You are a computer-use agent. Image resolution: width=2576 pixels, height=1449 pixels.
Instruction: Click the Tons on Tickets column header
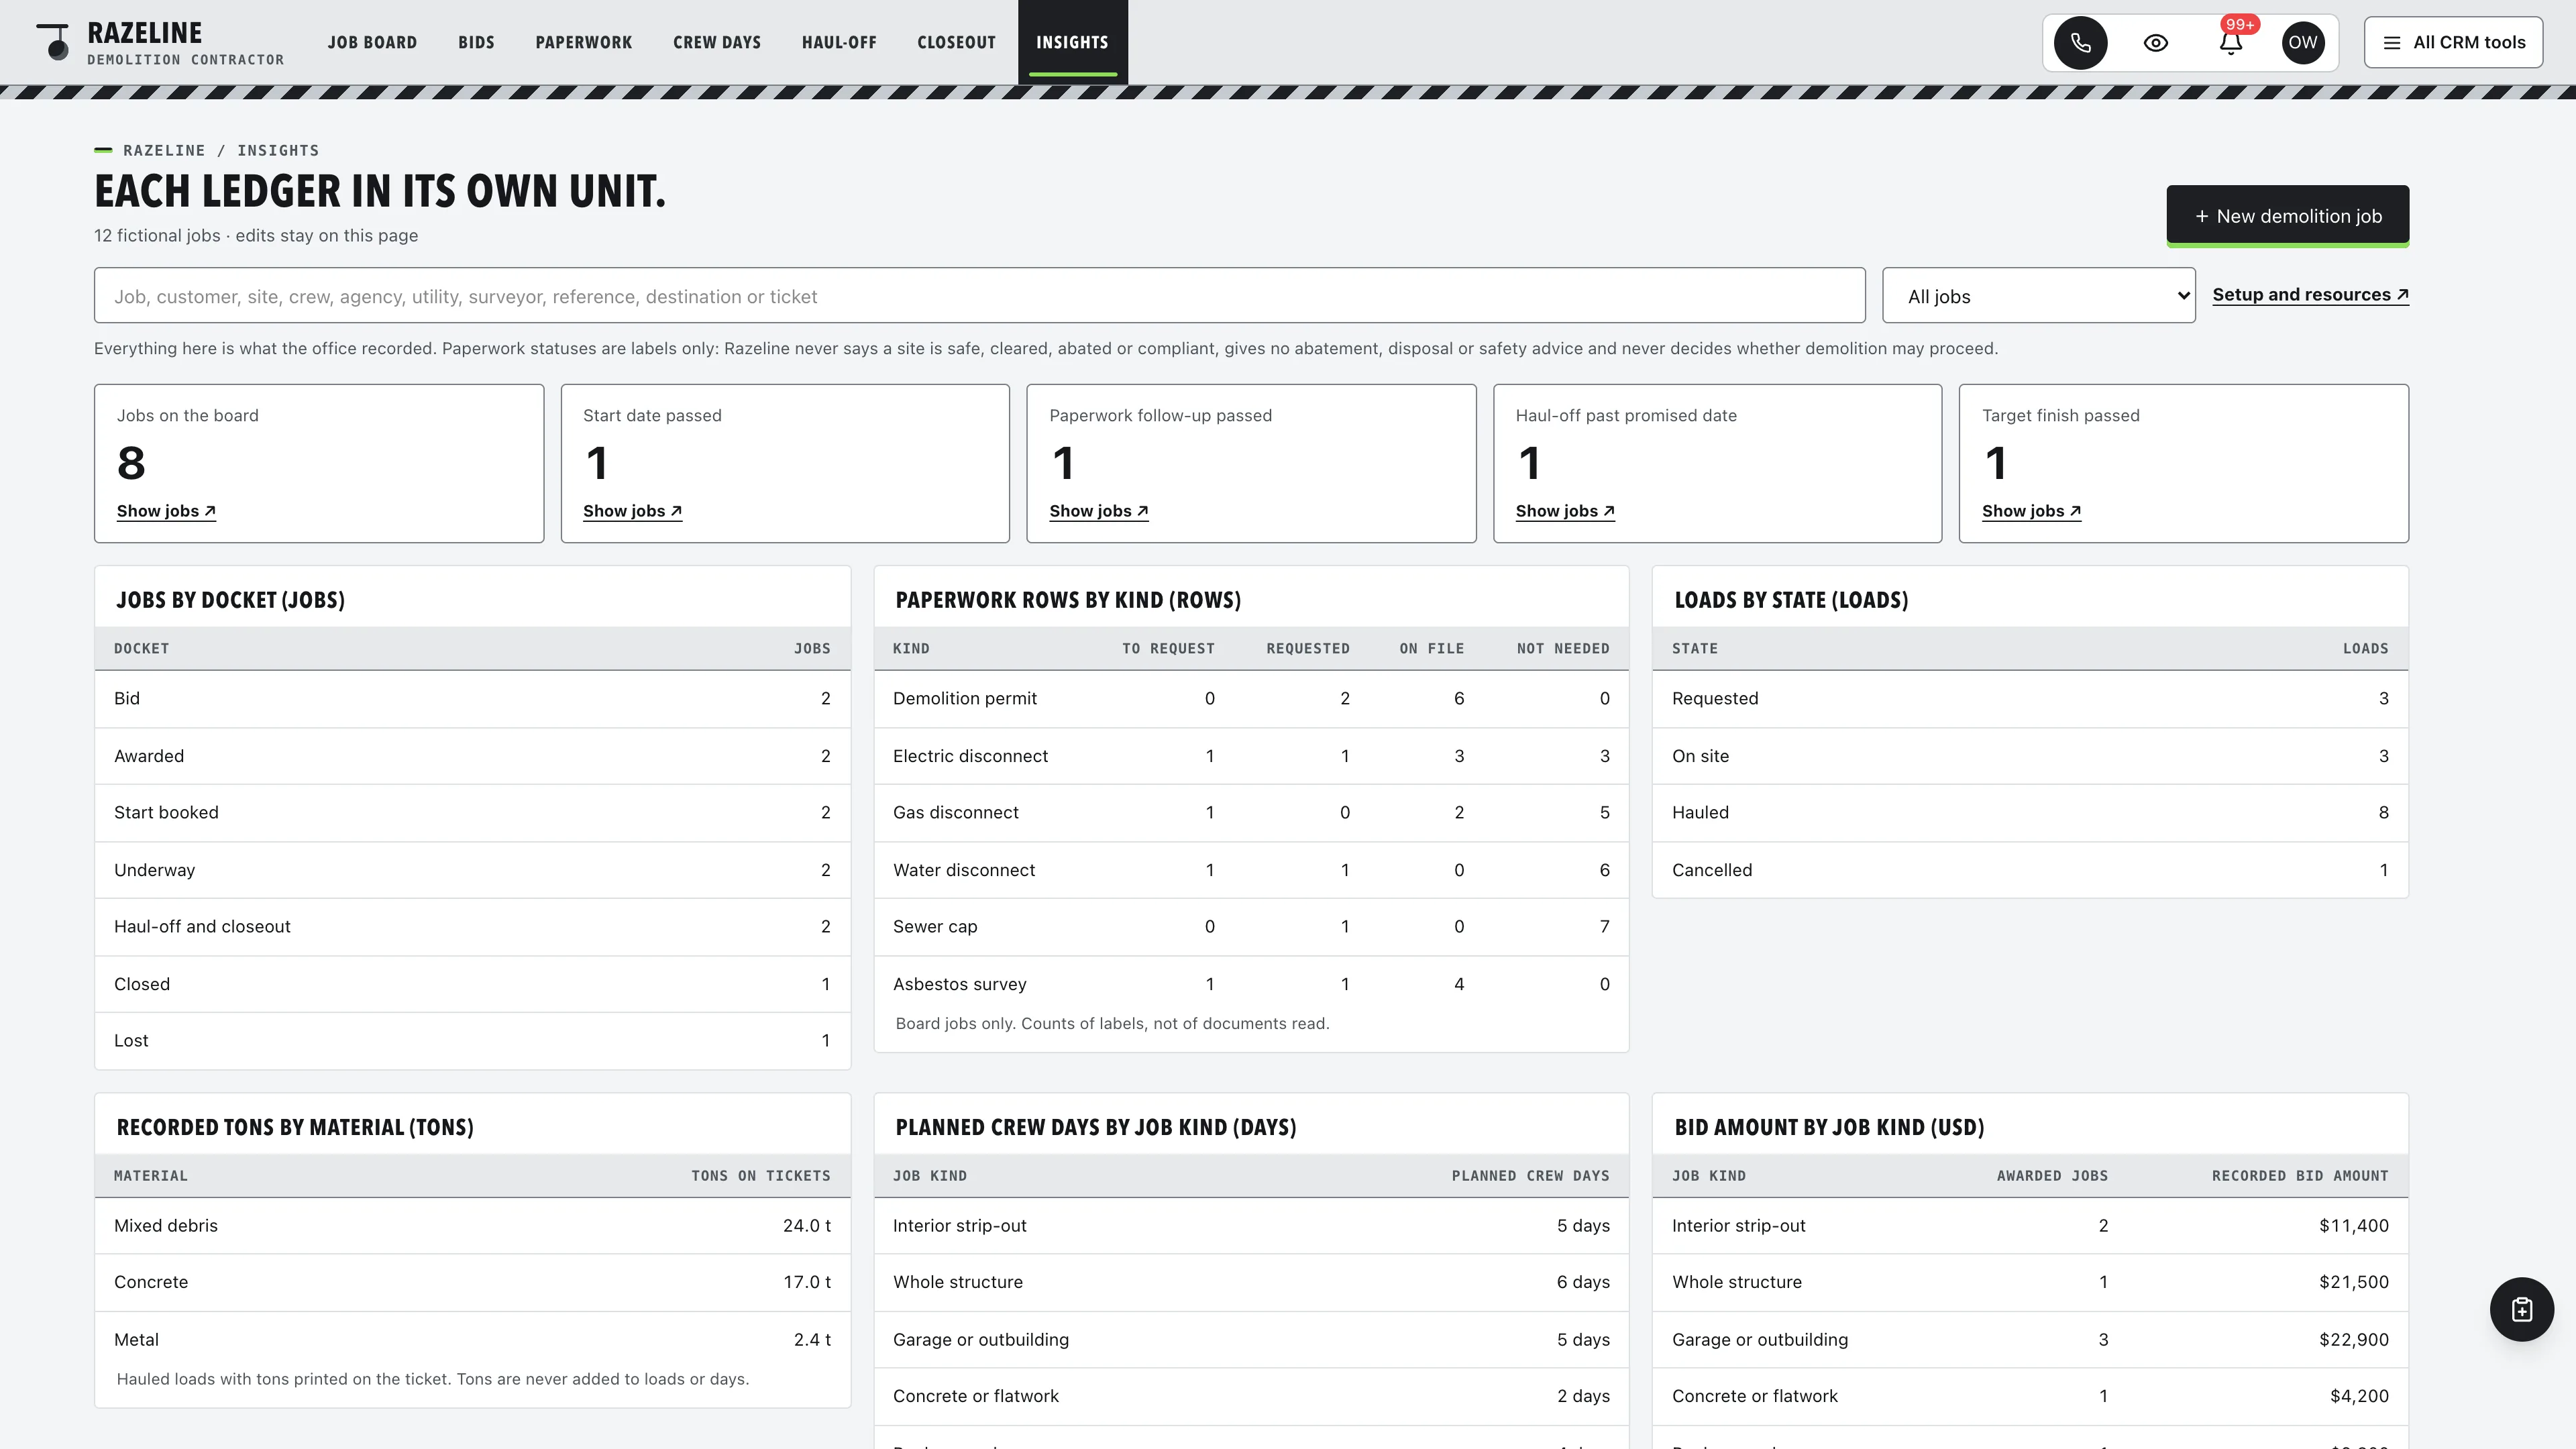click(x=760, y=1176)
